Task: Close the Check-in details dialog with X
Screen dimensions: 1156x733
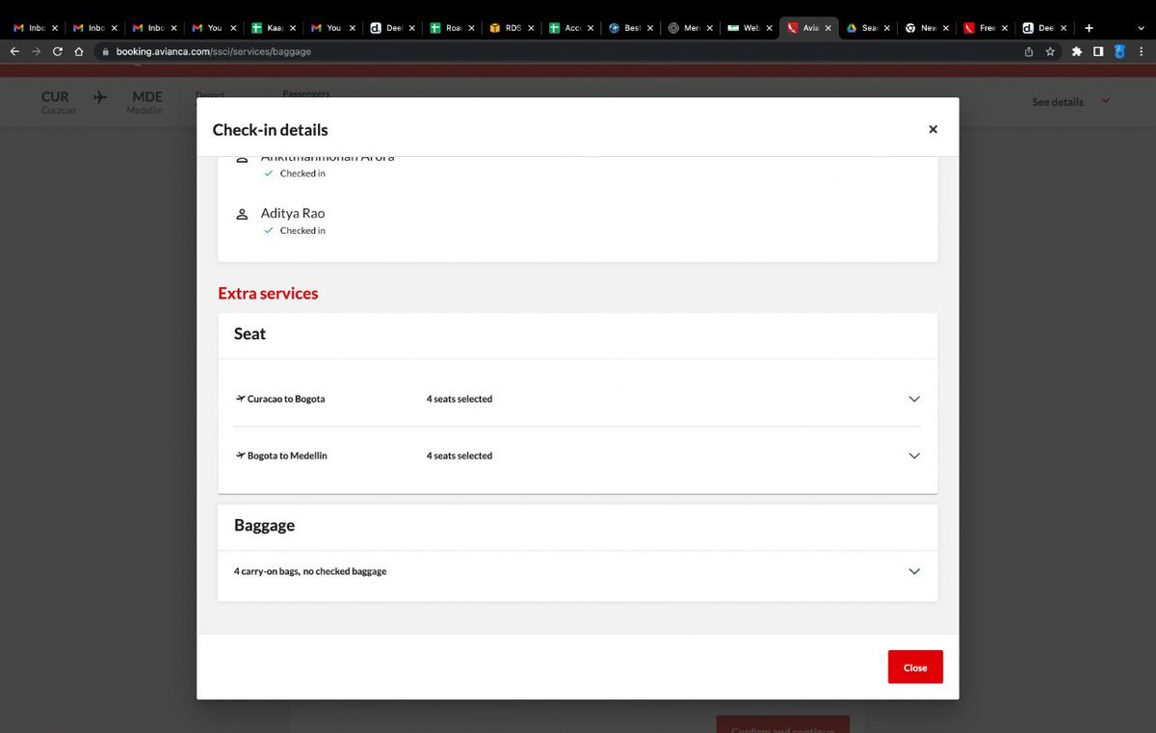Action: tap(933, 129)
